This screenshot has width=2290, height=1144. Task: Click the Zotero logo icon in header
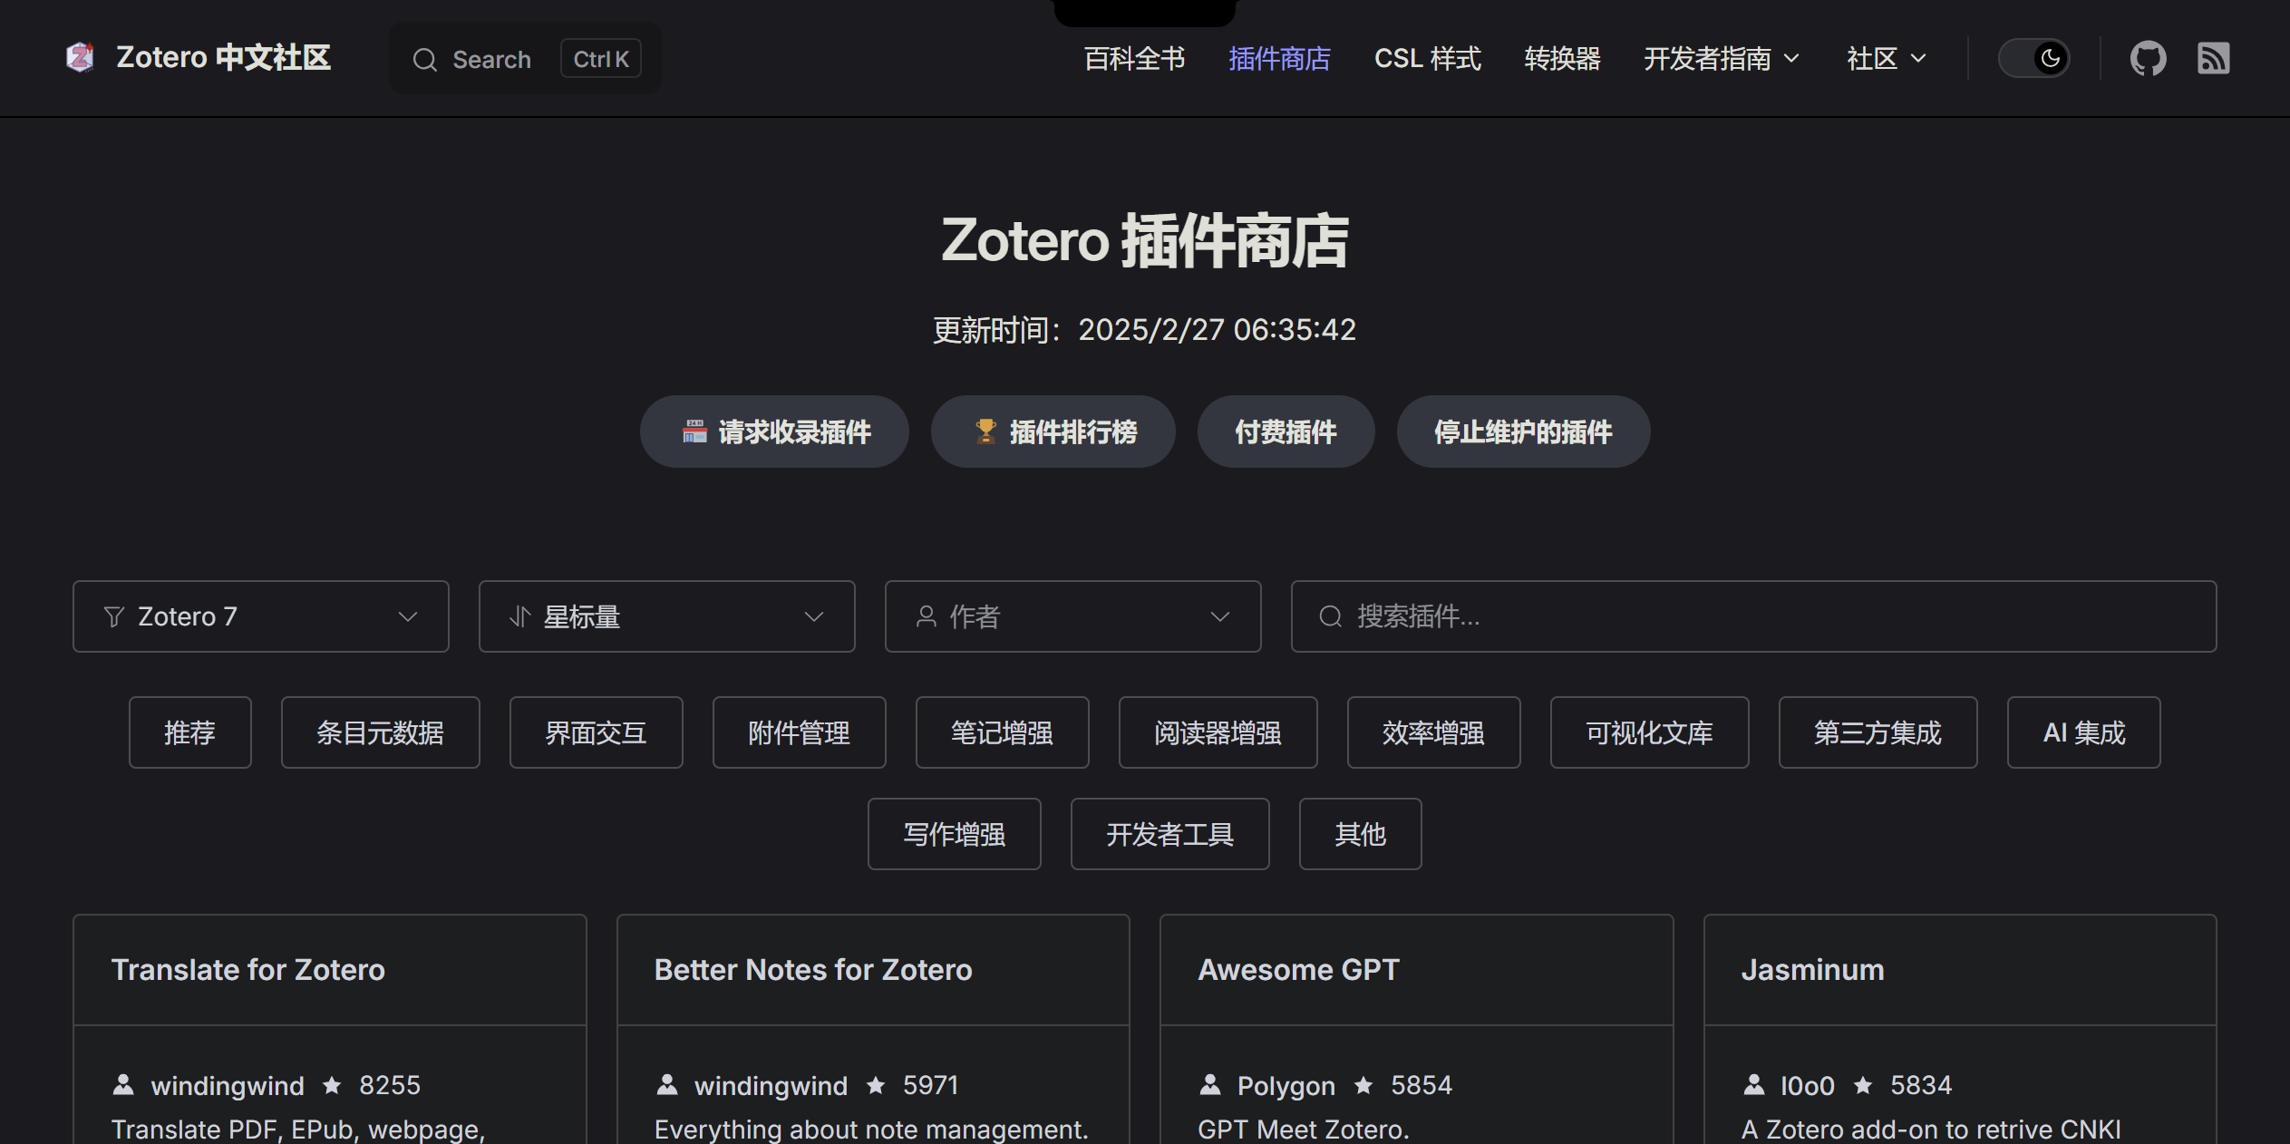click(81, 57)
